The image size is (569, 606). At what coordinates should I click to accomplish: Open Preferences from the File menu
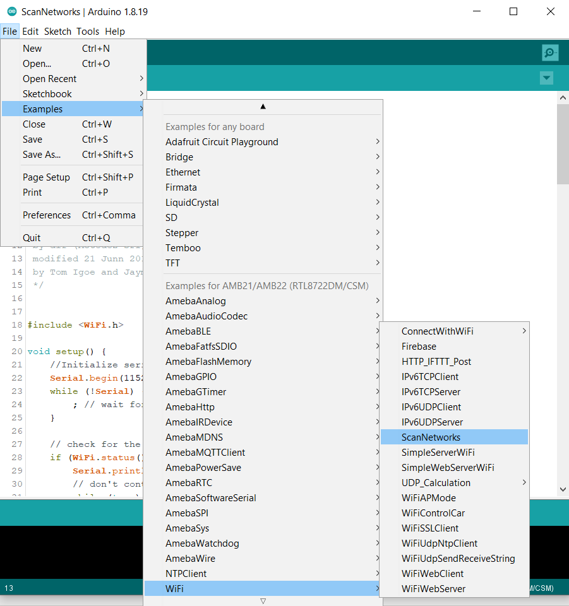tap(73, 215)
